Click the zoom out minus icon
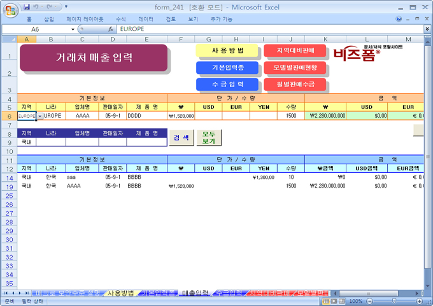 (370, 301)
